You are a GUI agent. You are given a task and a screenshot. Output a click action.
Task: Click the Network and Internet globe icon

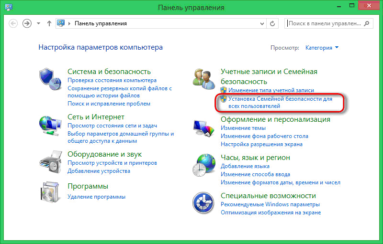coord(50,126)
